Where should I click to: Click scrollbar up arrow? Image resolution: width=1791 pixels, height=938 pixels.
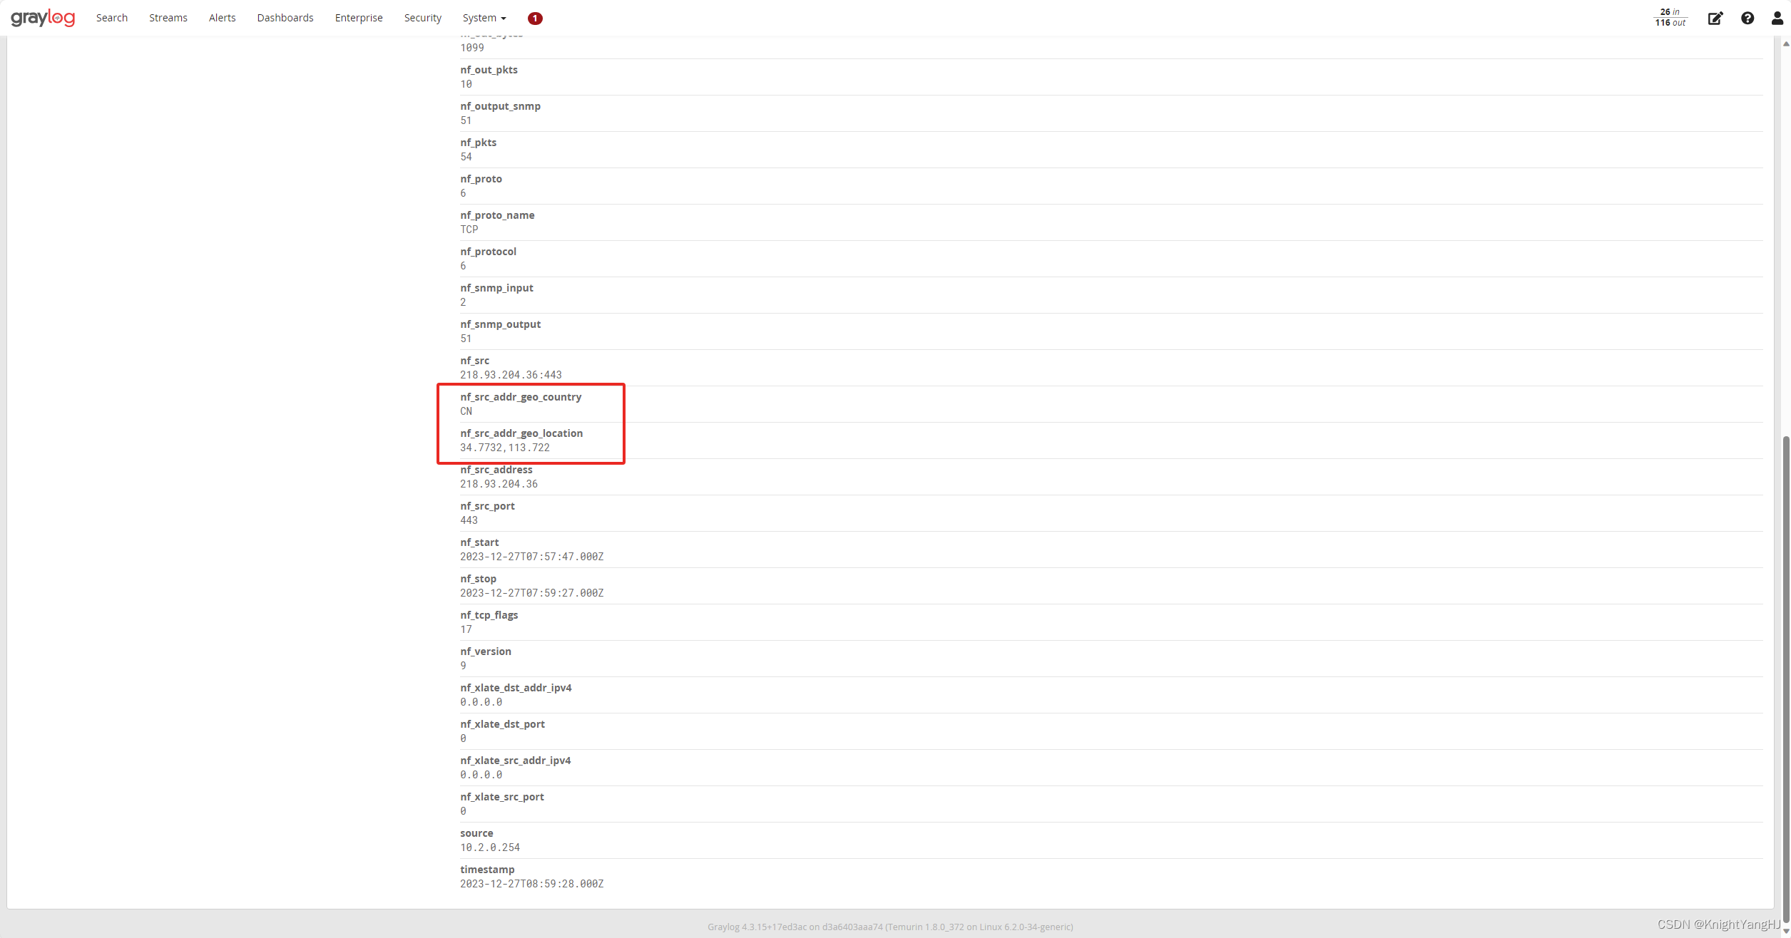[1786, 43]
